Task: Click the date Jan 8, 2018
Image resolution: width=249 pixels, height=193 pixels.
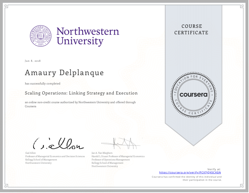Action: coord(33,60)
